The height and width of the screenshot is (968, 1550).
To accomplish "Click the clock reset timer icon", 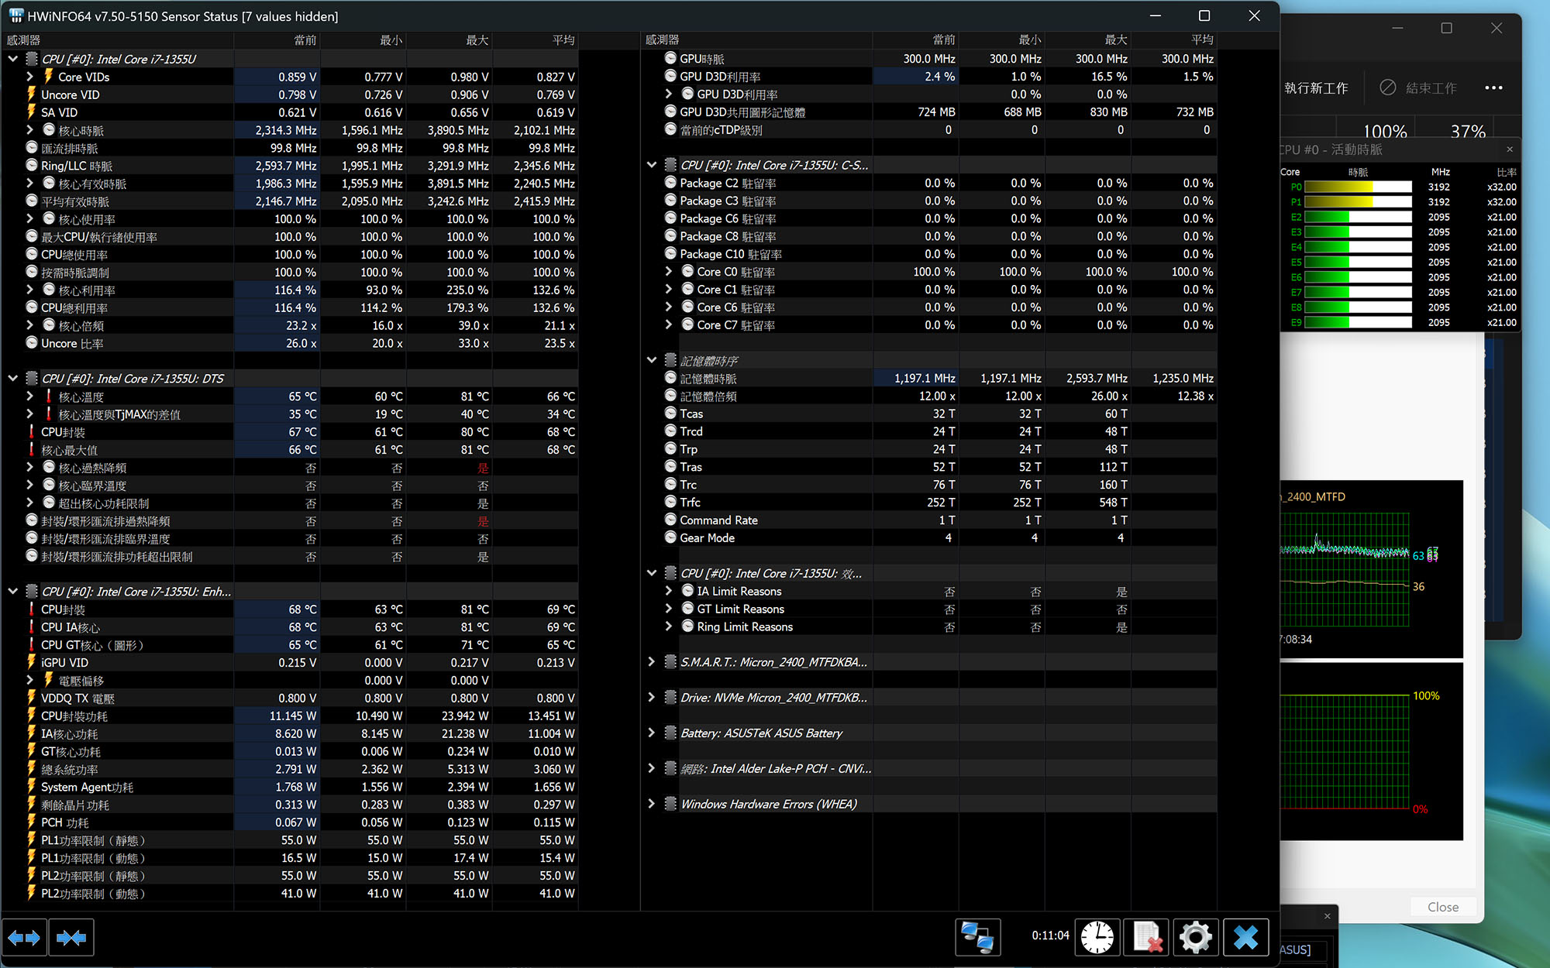I will [x=1097, y=938].
